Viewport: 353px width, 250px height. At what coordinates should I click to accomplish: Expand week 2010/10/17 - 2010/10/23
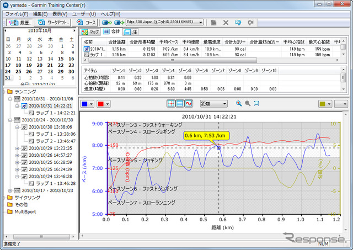point(10,190)
